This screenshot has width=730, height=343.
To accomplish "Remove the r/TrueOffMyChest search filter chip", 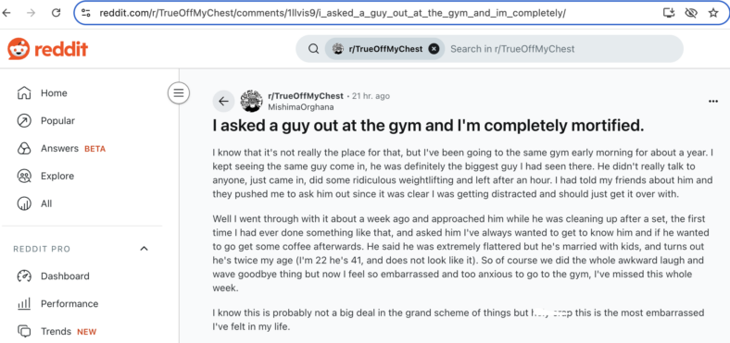I will coord(434,49).
